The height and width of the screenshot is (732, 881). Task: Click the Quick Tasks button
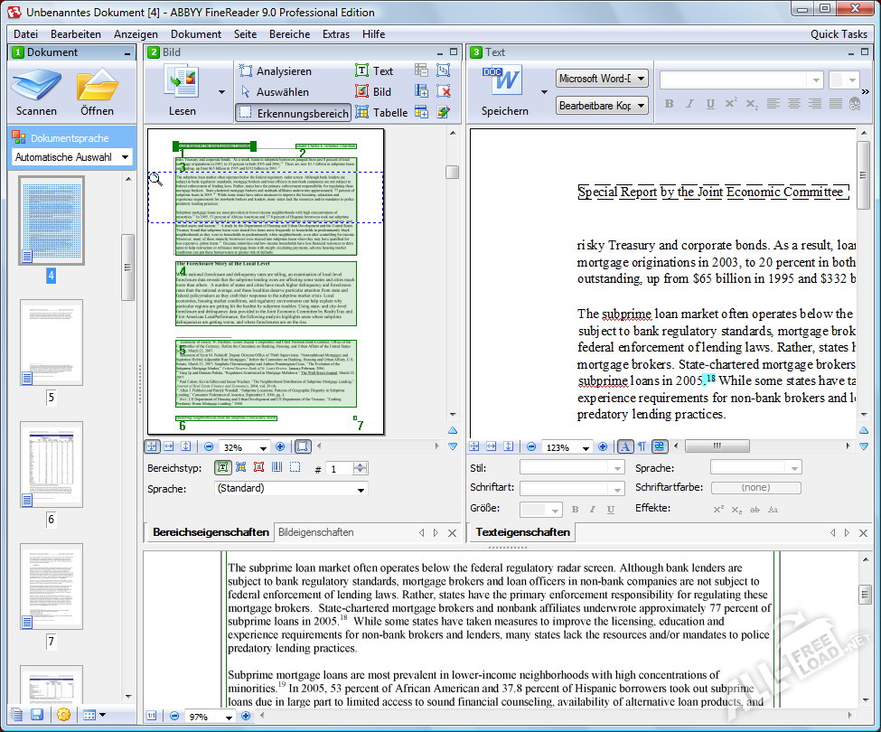[839, 33]
